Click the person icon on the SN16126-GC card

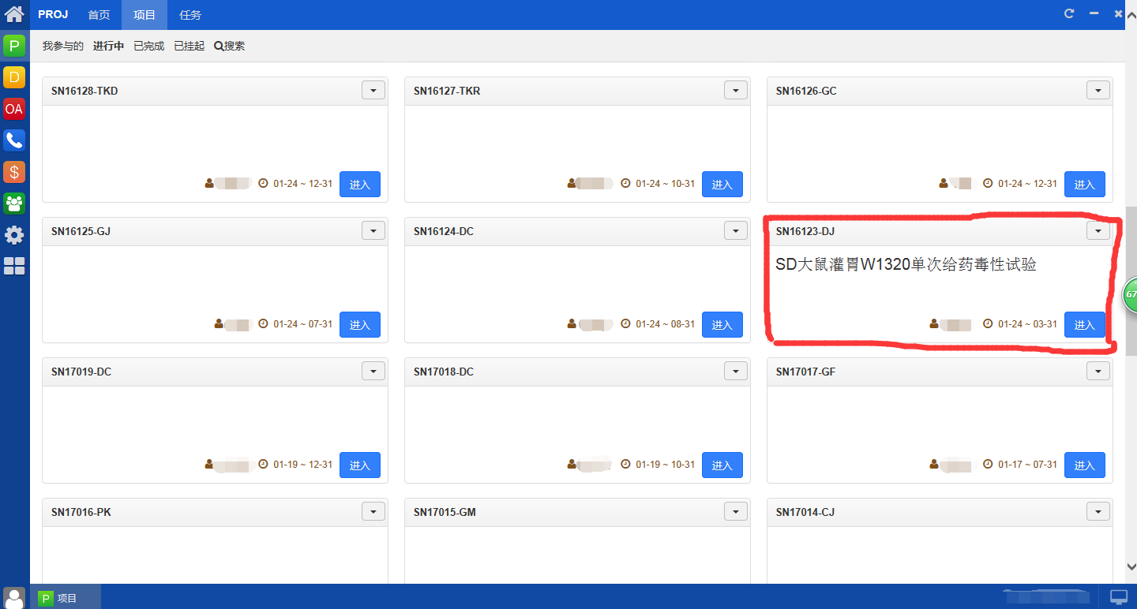pos(944,184)
